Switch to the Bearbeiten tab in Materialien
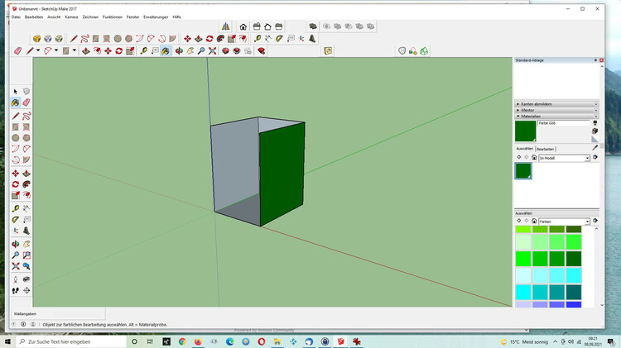 click(546, 149)
